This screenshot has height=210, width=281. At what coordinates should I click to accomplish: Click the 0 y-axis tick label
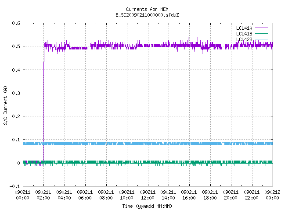18,163
